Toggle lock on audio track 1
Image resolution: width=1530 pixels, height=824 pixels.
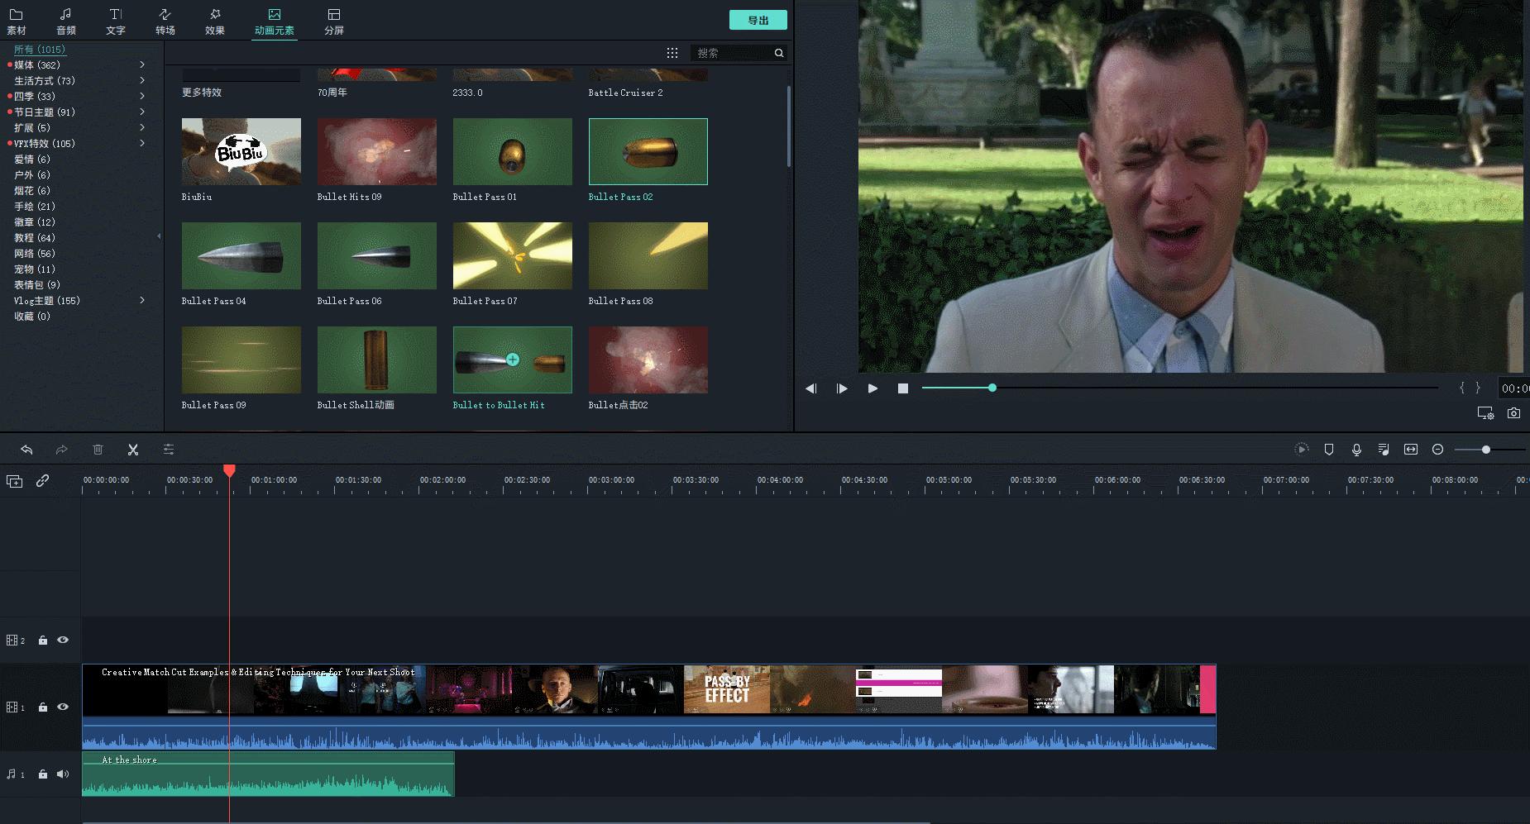coord(42,774)
